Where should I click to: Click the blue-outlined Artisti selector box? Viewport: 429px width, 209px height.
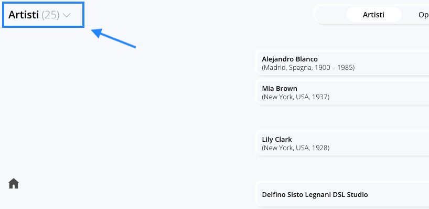point(43,15)
